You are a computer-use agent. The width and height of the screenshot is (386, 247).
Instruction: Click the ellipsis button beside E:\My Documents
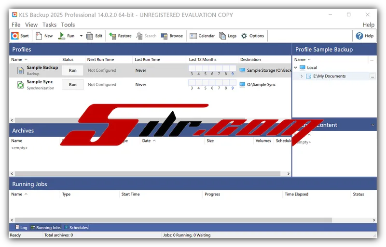coord(372,77)
